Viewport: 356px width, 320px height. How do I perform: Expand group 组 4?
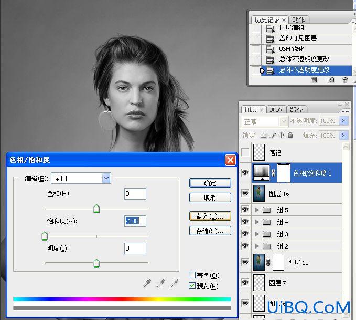(257, 222)
